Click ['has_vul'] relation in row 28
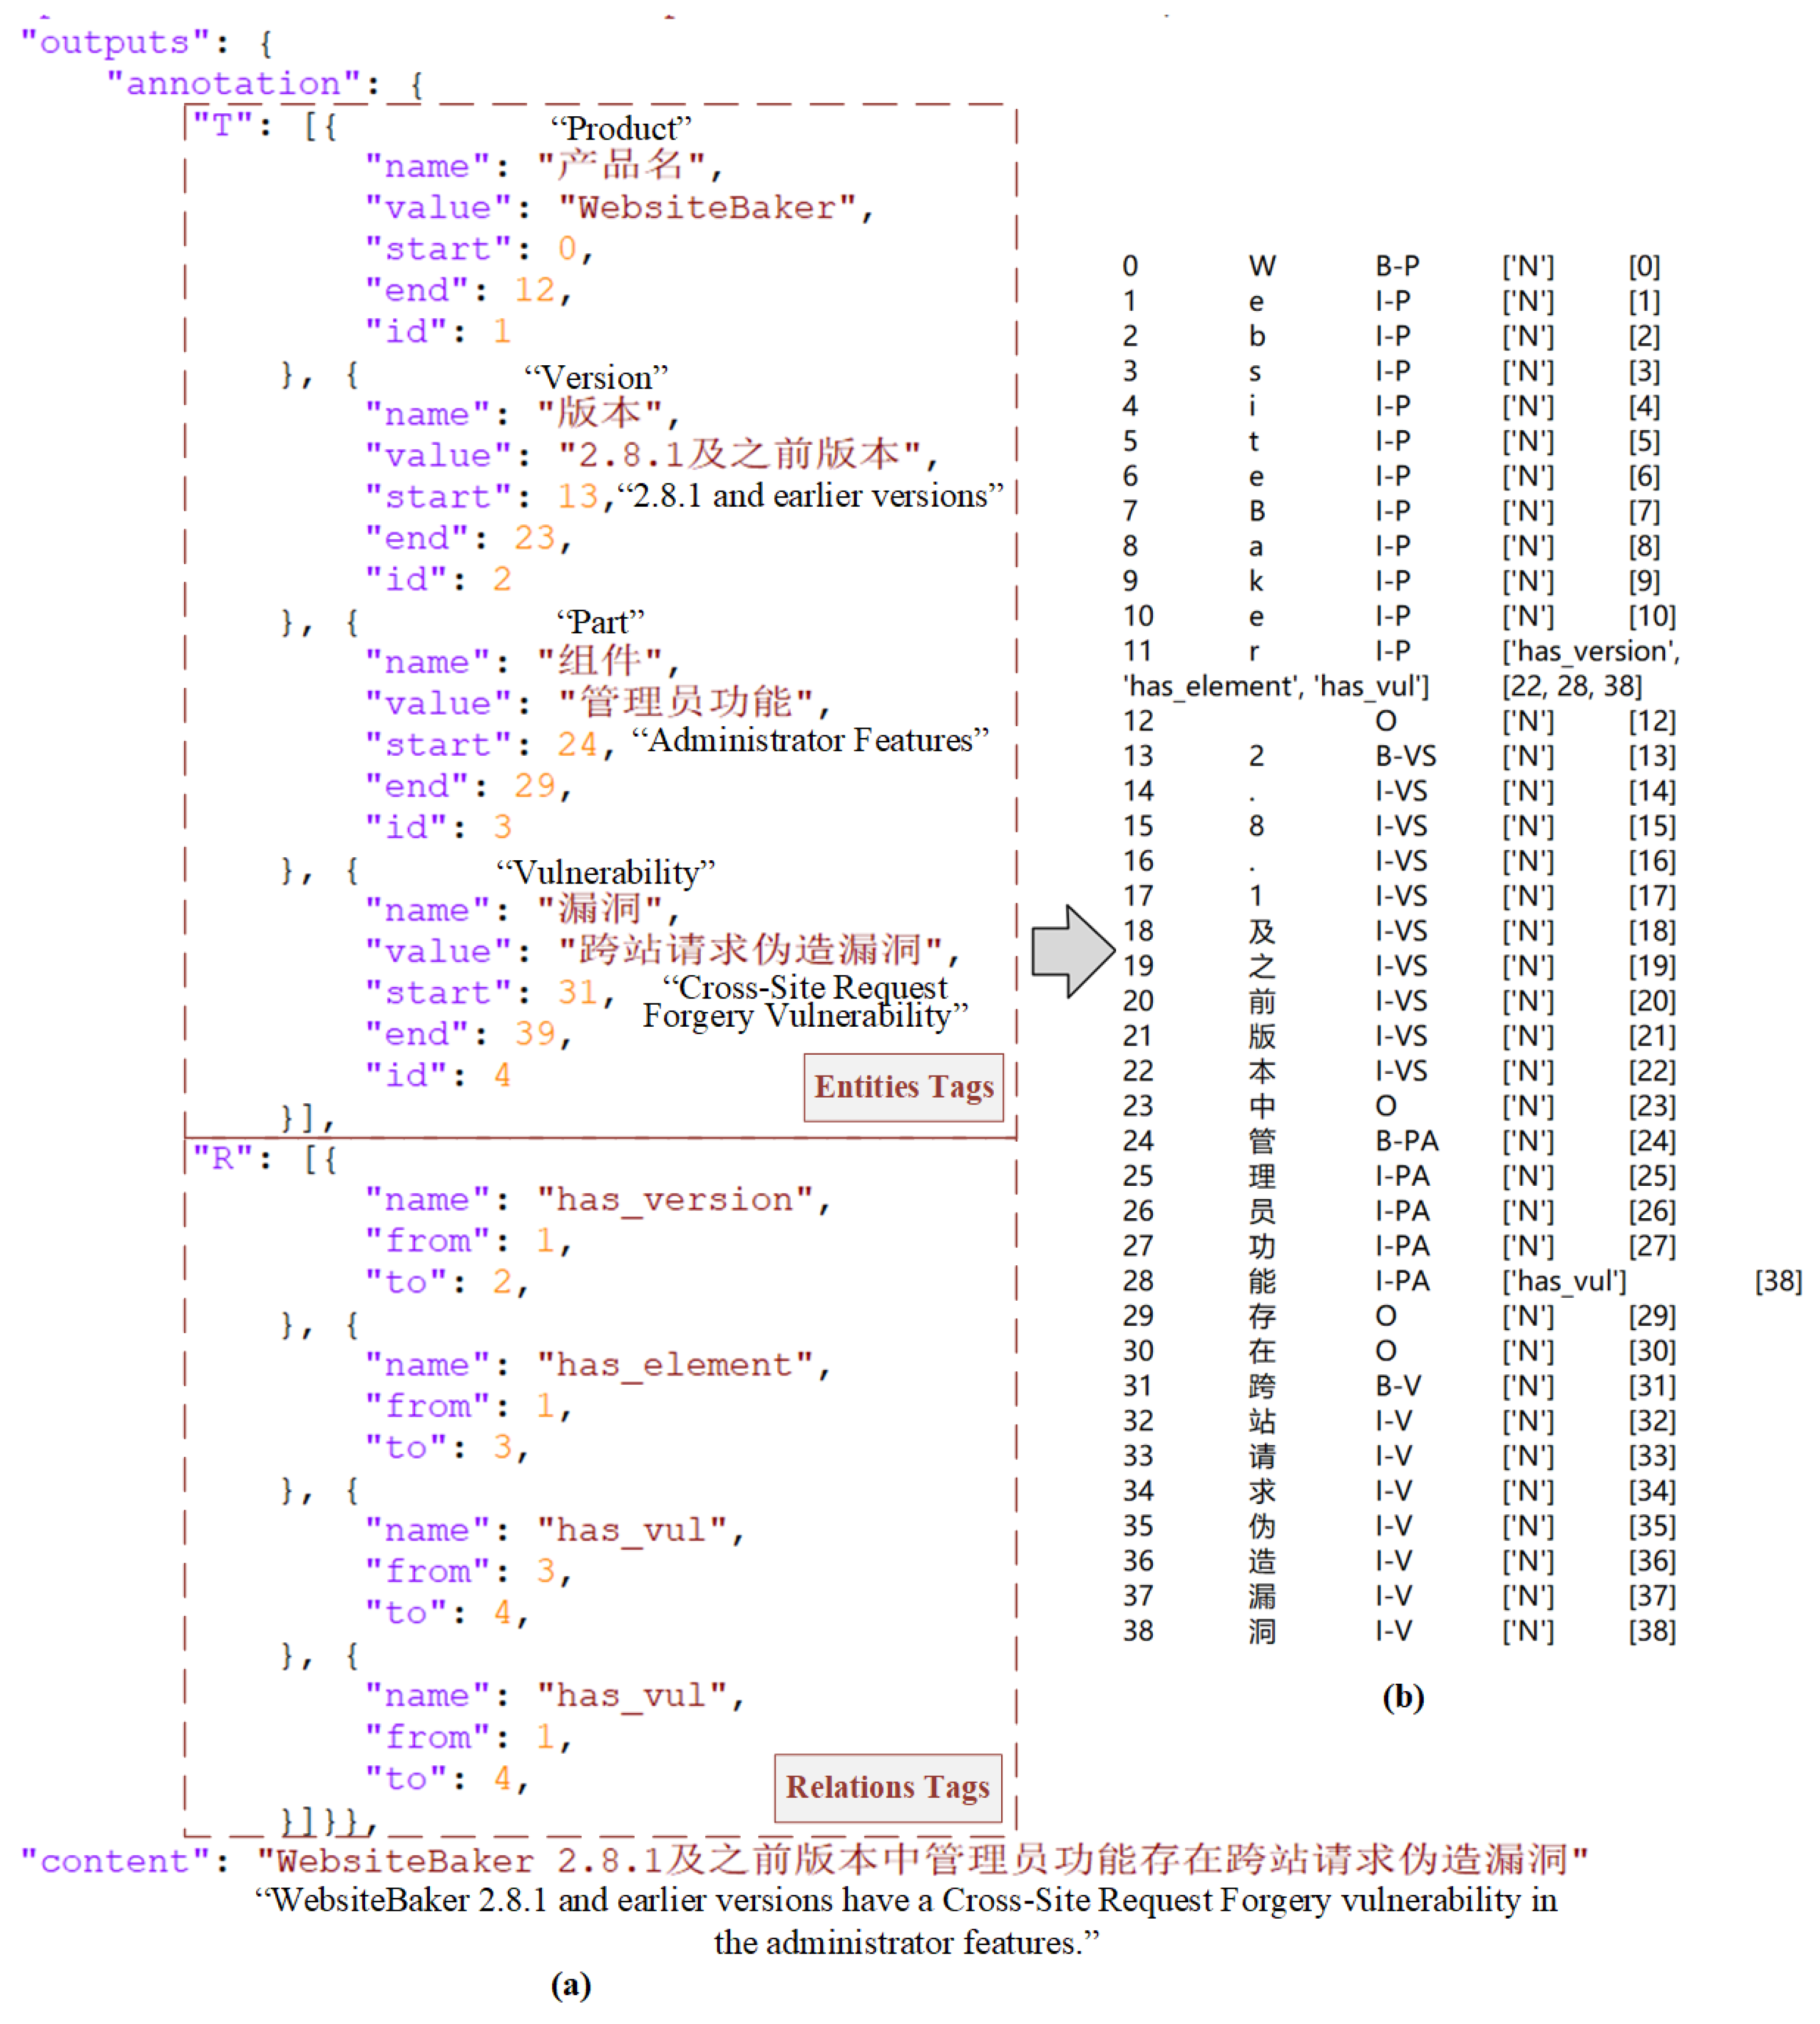 click(x=1564, y=1281)
